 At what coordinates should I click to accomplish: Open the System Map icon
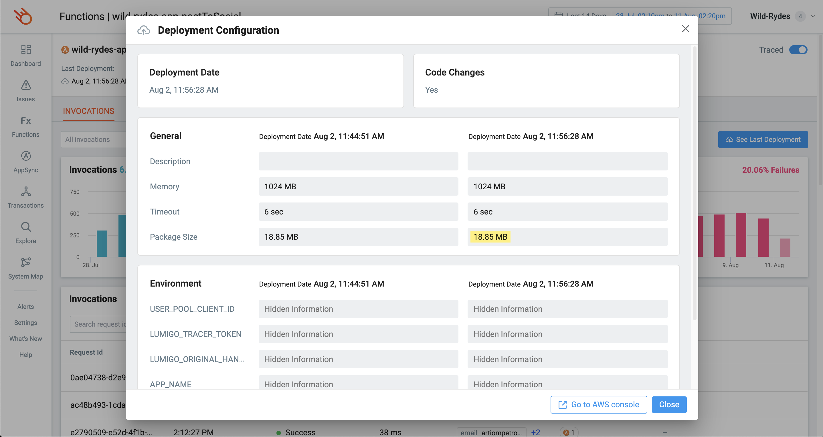pos(25,262)
